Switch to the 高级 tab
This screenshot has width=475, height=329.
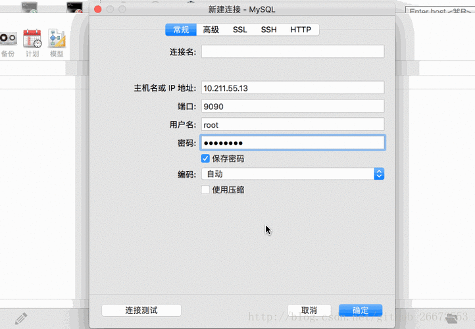(211, 30)
